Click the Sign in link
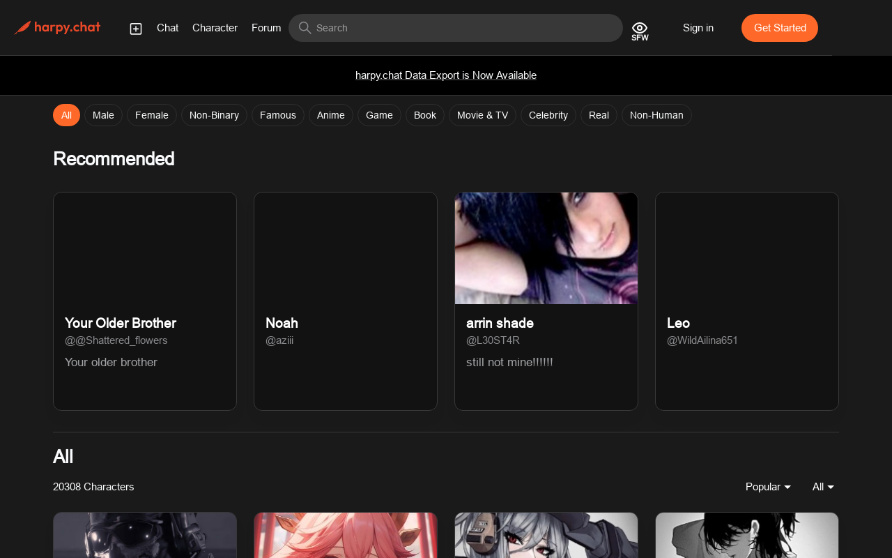892x558 pixels. tap(698, 28)
